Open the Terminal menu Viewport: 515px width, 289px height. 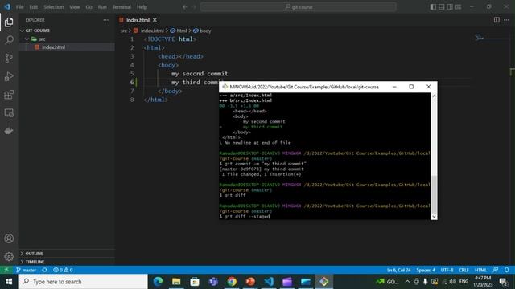coord(122,7)
